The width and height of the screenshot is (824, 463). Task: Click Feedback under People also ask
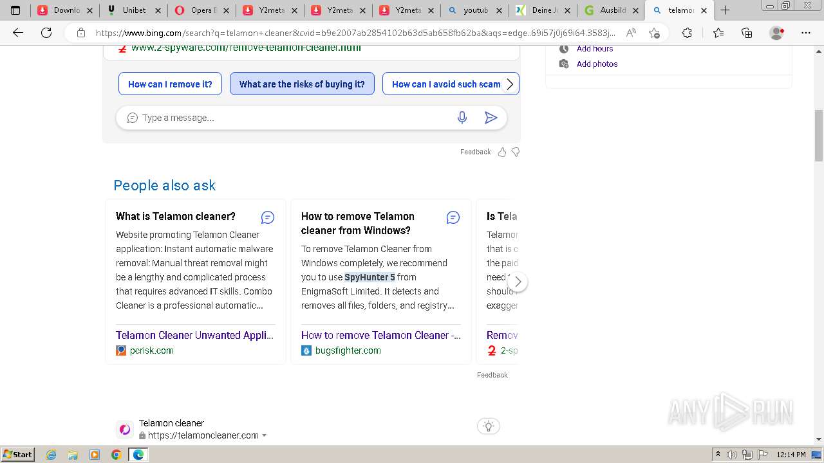tap(492, 375)
